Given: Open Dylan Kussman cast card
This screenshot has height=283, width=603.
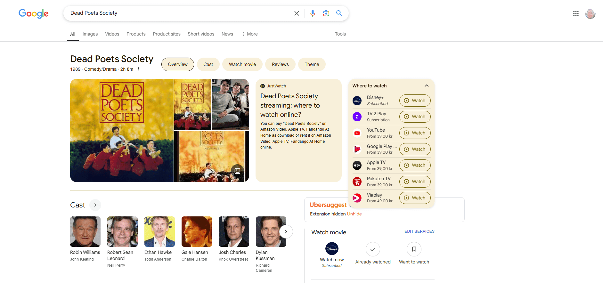Looking at the screenshot, I should click(x=271, y=245).
